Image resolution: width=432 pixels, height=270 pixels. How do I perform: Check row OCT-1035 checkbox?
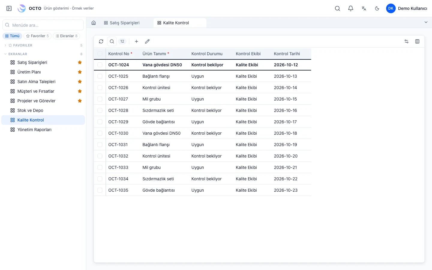[100, 190]
